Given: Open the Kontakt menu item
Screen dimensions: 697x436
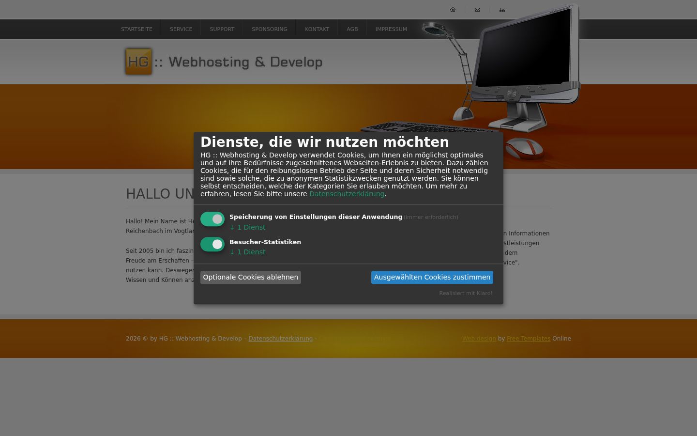Looking at the screenshot, I should (x=317, y=29).
